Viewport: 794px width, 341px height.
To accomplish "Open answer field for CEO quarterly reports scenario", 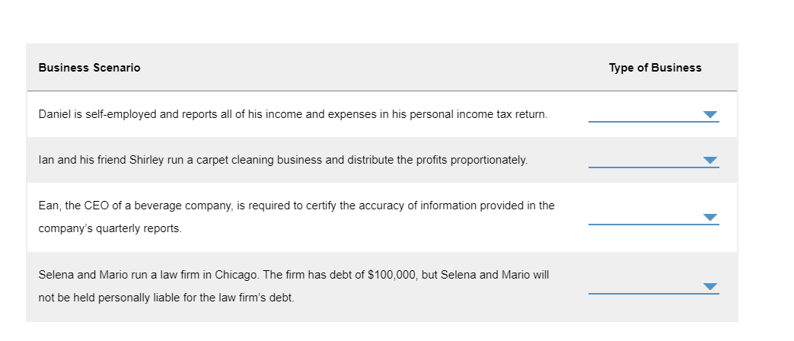I will pos(644,217).
